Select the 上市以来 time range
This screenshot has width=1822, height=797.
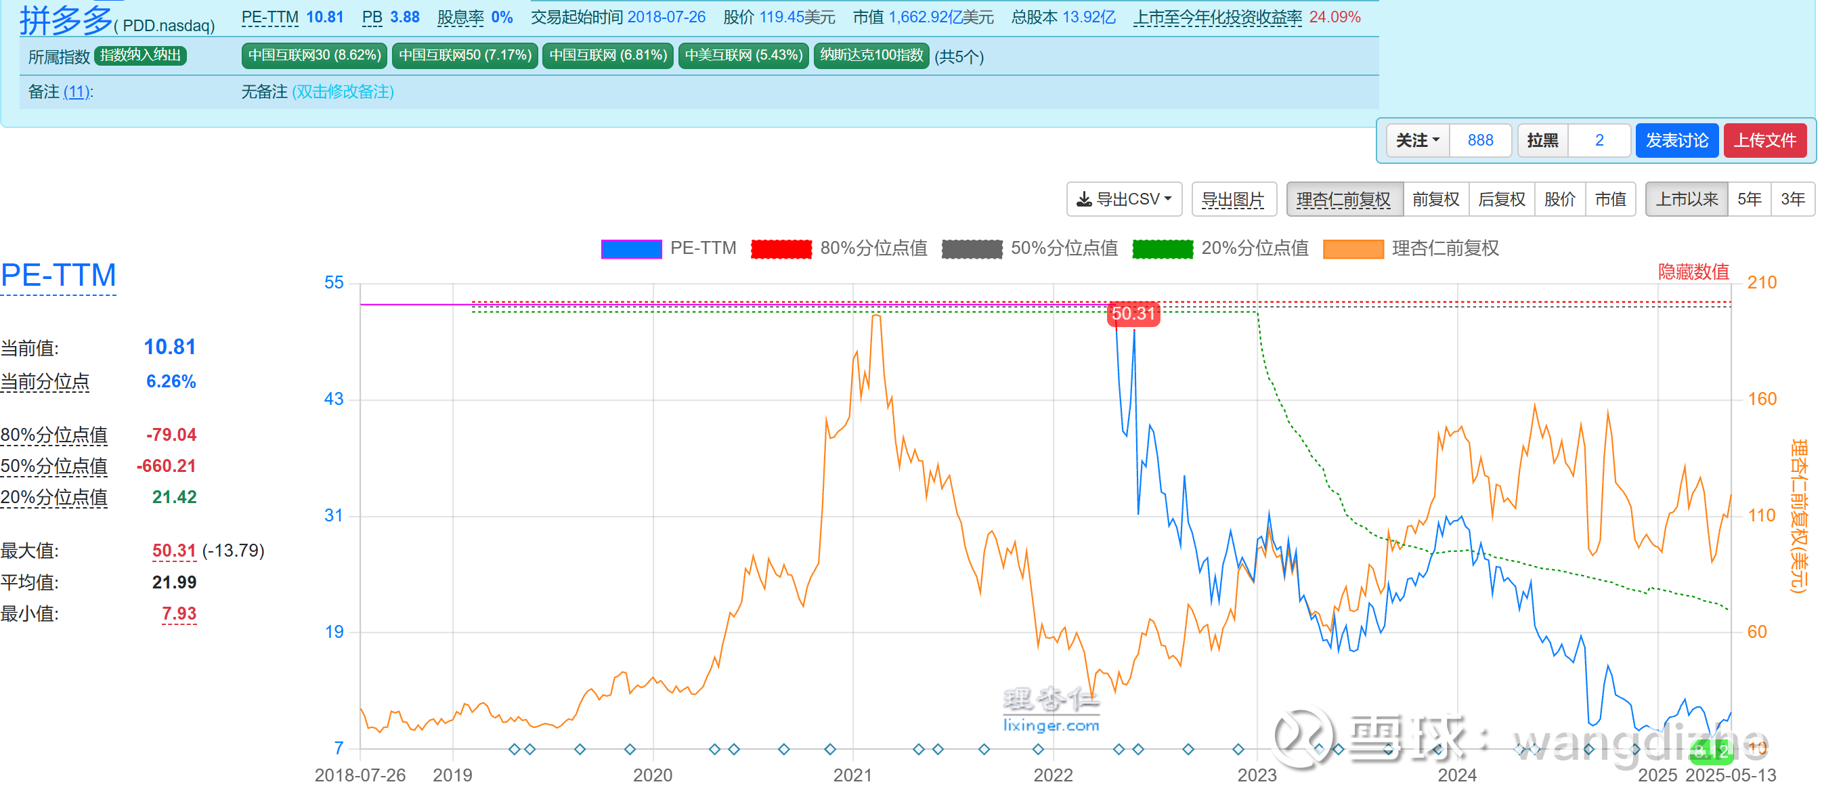click(1687, 200)
